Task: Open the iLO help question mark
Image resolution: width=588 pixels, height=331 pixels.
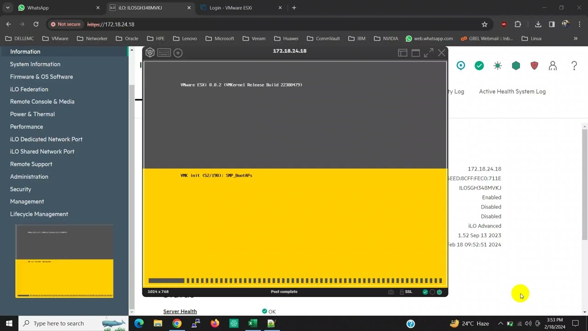Action: 574,66
